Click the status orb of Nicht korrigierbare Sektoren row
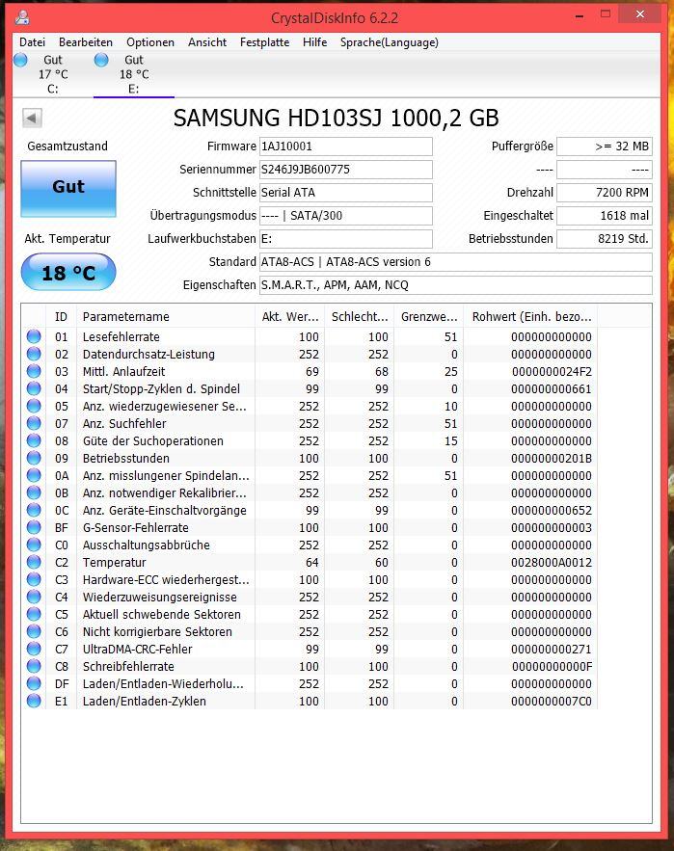This screenshot has height=851, width=674. [34, 631]
